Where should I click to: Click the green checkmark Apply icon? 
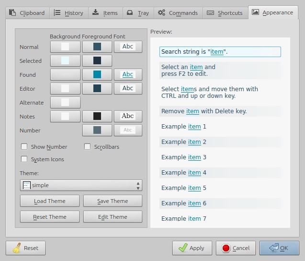click(182, 248)
